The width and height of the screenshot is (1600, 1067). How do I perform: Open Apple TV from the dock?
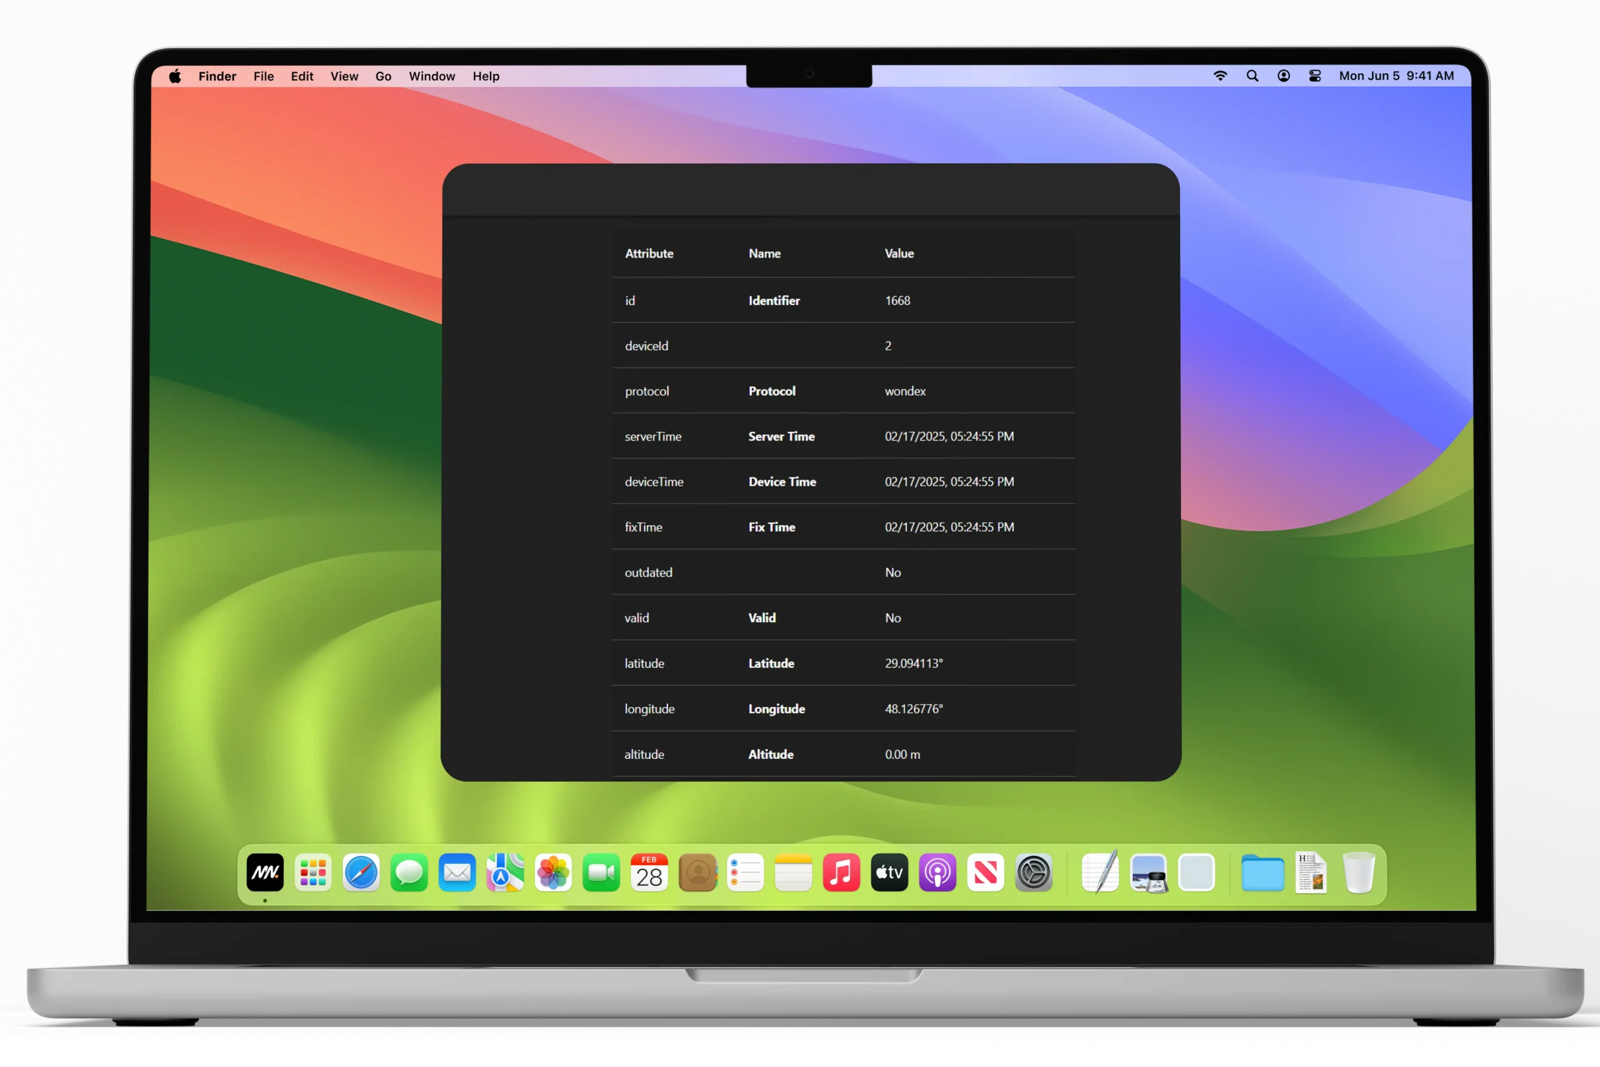(890, 872)
